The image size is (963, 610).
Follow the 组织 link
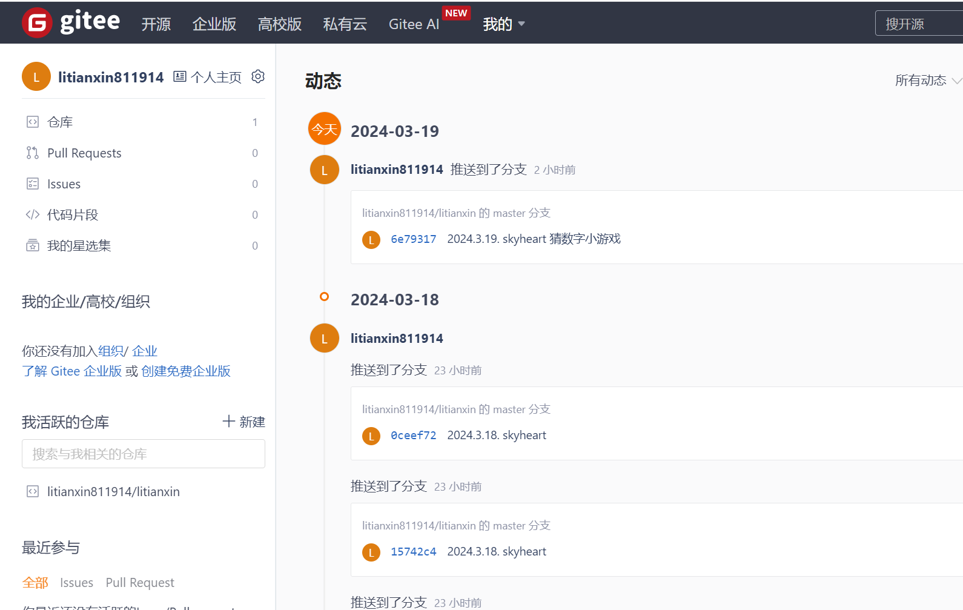[111, 351]
